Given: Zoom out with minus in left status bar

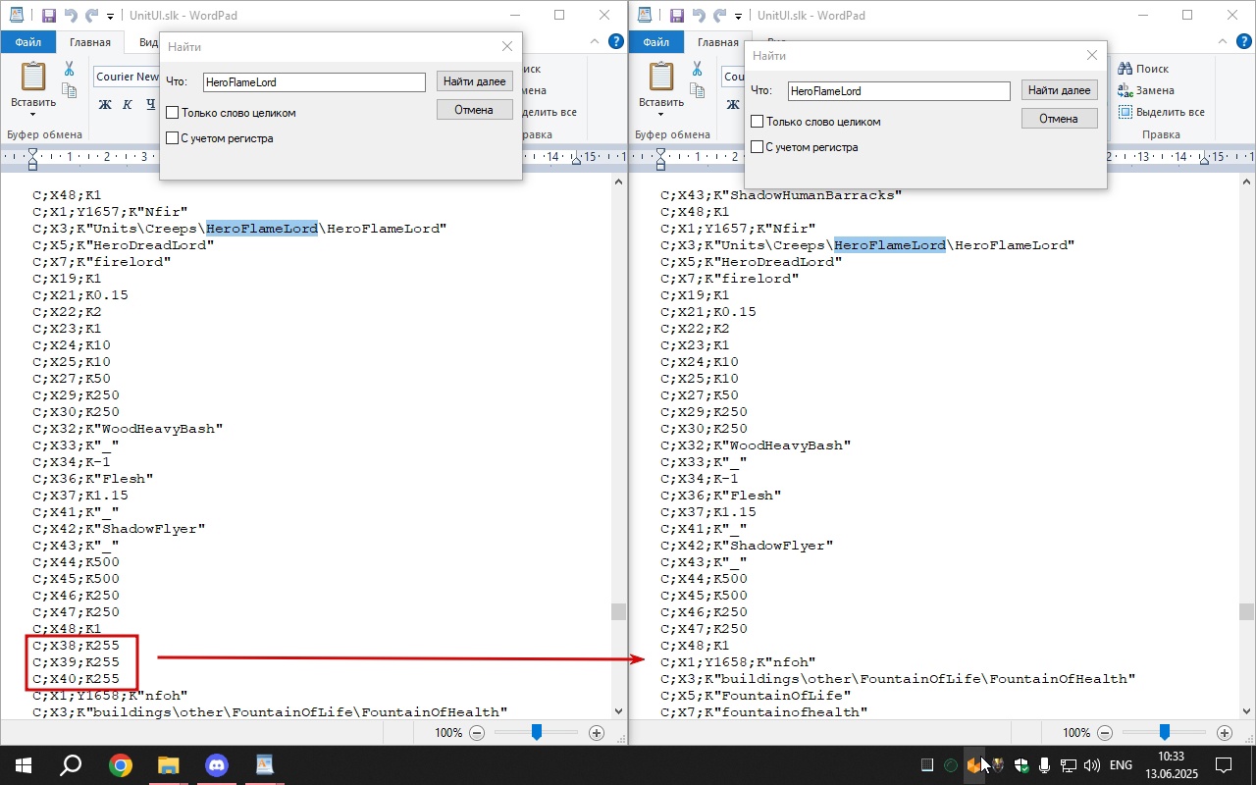Looking at the screenshot, I should point(477,733).
